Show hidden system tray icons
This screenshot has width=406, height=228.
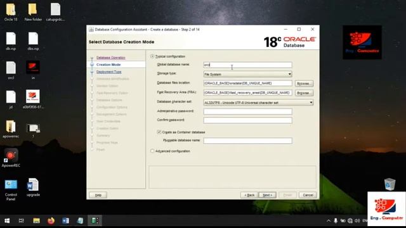(329, 221)
